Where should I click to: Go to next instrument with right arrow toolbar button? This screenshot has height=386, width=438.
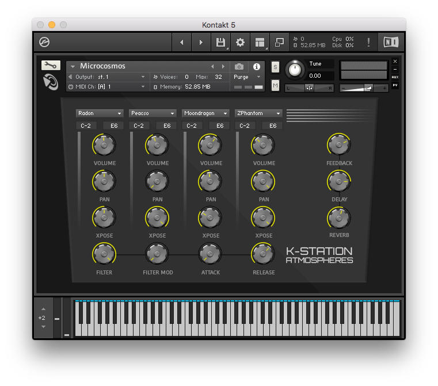[x=201, y=42]
